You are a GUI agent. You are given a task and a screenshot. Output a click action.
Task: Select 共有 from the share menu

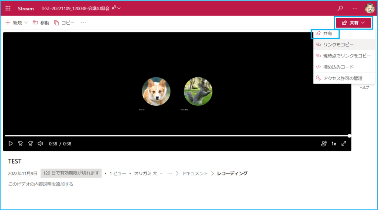click(x=327, y=34)
